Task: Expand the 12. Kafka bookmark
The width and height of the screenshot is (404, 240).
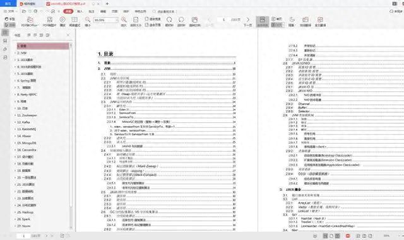Action: 15,122
